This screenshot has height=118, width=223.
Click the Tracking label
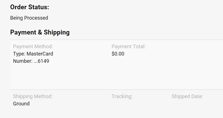122,96
